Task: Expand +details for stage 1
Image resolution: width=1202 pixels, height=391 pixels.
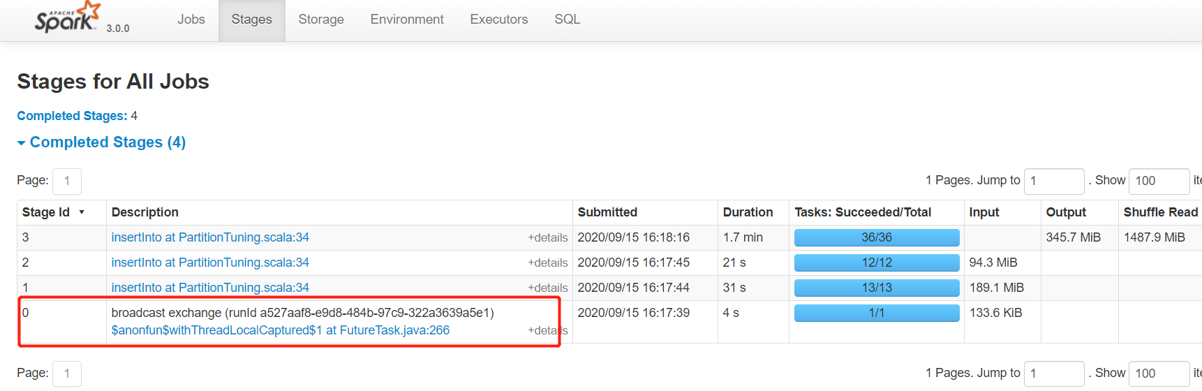Action: (547, 288)
